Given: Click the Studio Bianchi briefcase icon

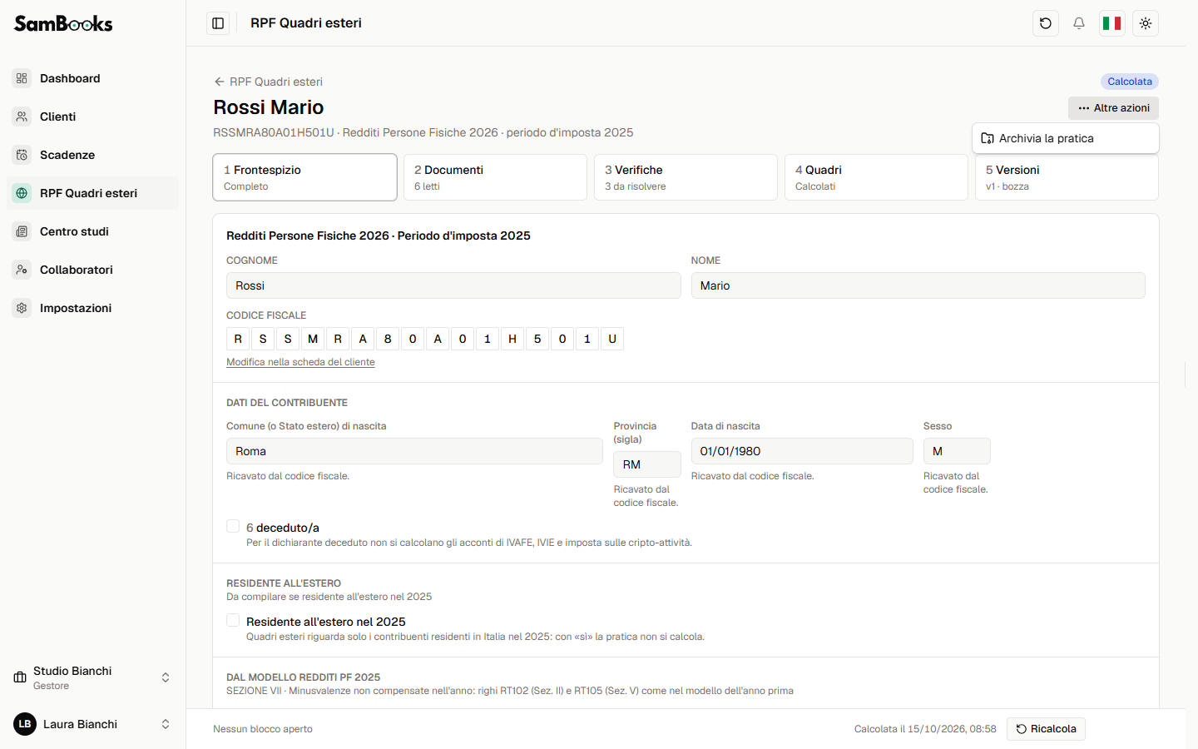Looking at the screenshot, I should pyautogui.click(x=20, y=677).
